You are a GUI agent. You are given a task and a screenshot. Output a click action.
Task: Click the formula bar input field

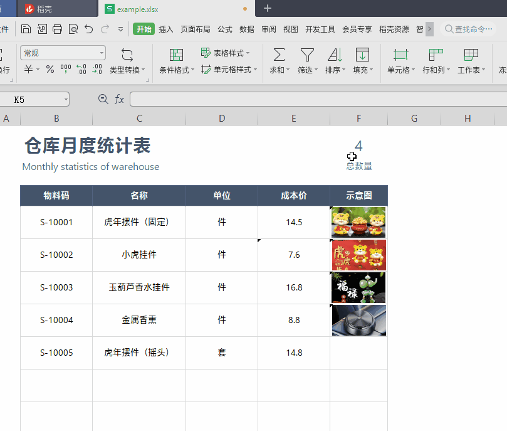318,99
